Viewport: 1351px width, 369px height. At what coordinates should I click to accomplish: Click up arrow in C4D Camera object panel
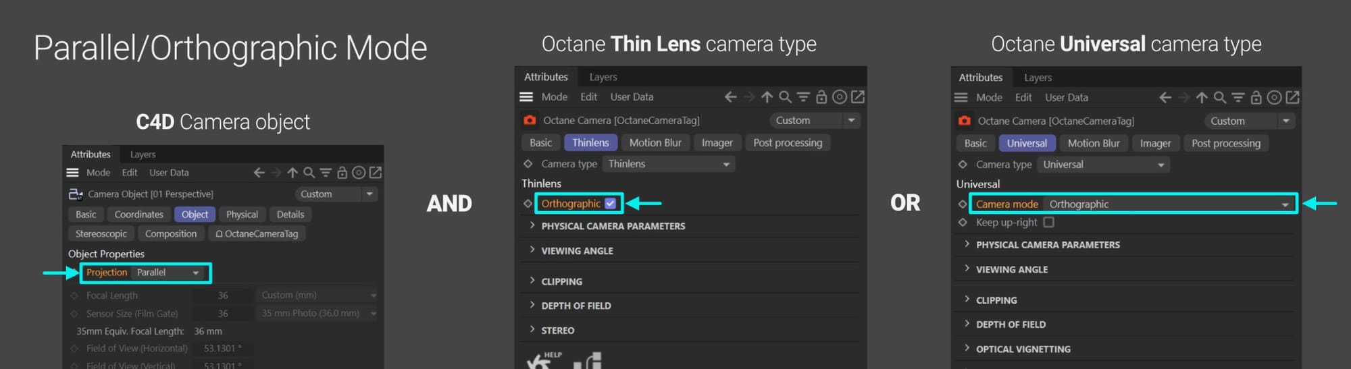click(x=292, y=173)
